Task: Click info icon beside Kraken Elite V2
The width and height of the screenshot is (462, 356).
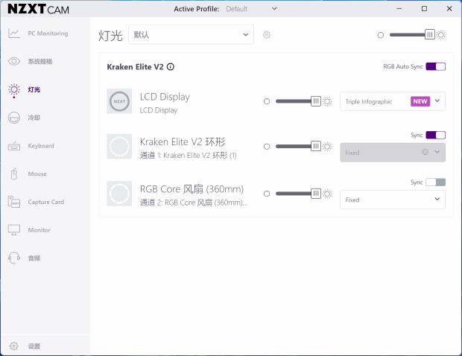Action: click(x=171, y=67)
